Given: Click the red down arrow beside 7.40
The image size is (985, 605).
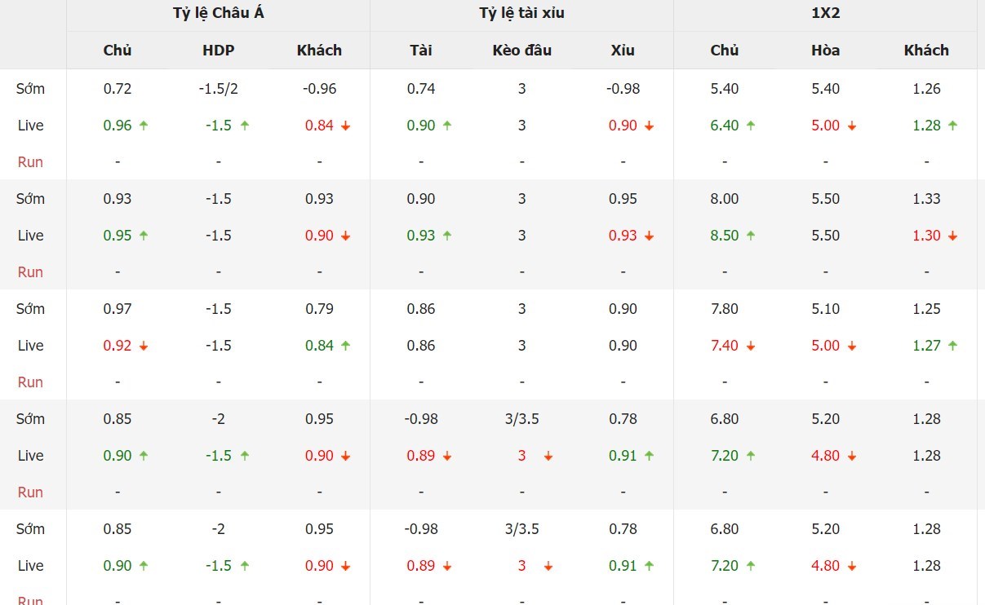Looking at the screenshot, I should 751,347.
